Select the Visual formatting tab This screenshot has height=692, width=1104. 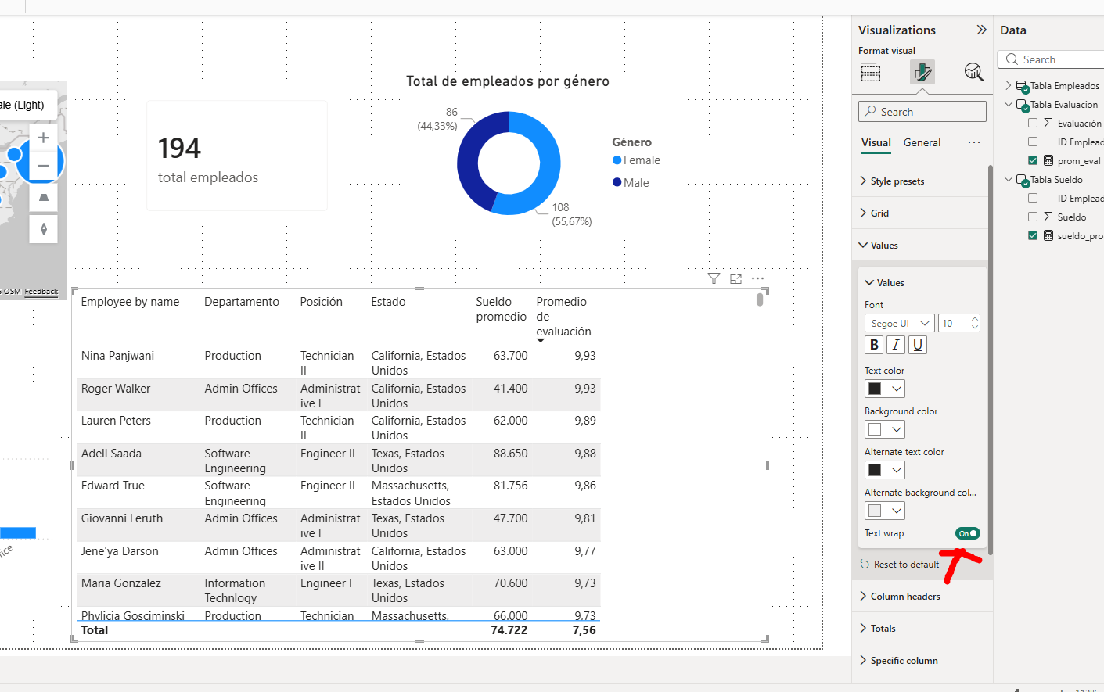point(876,142)
